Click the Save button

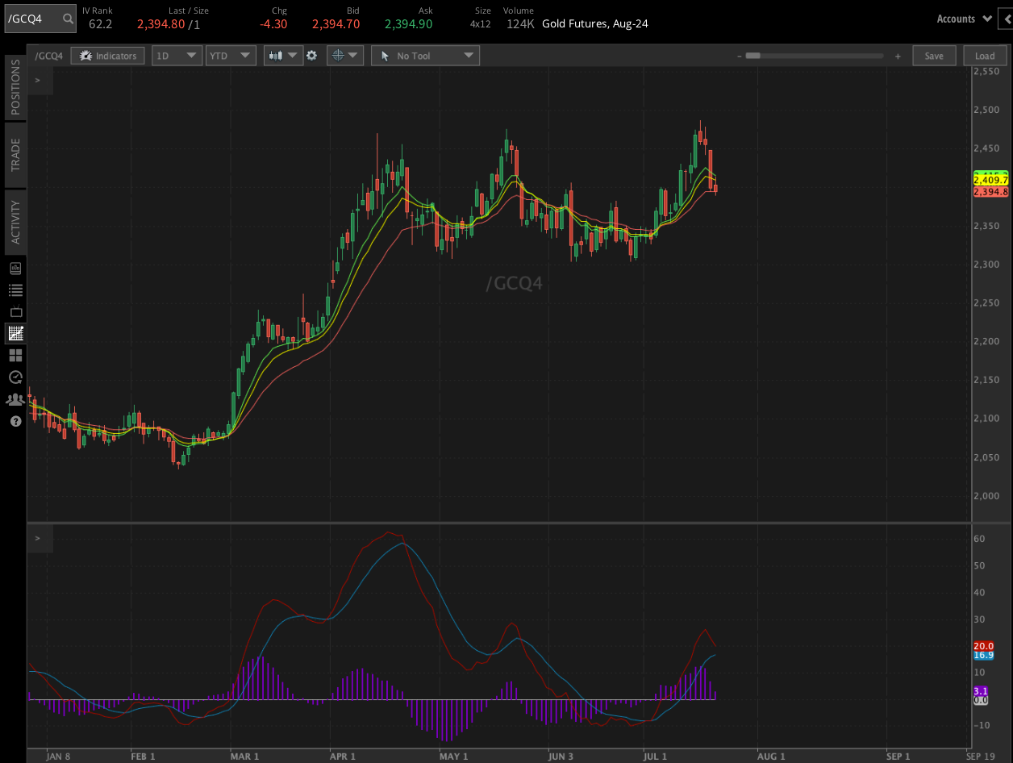pos(934,55)
